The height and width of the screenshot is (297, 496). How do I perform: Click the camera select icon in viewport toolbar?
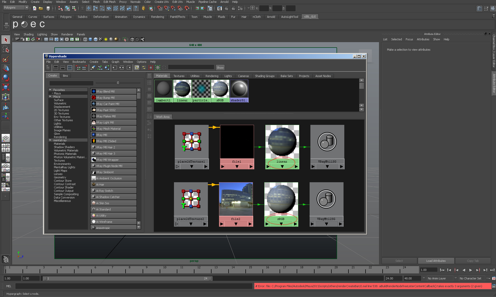[17, 39]
